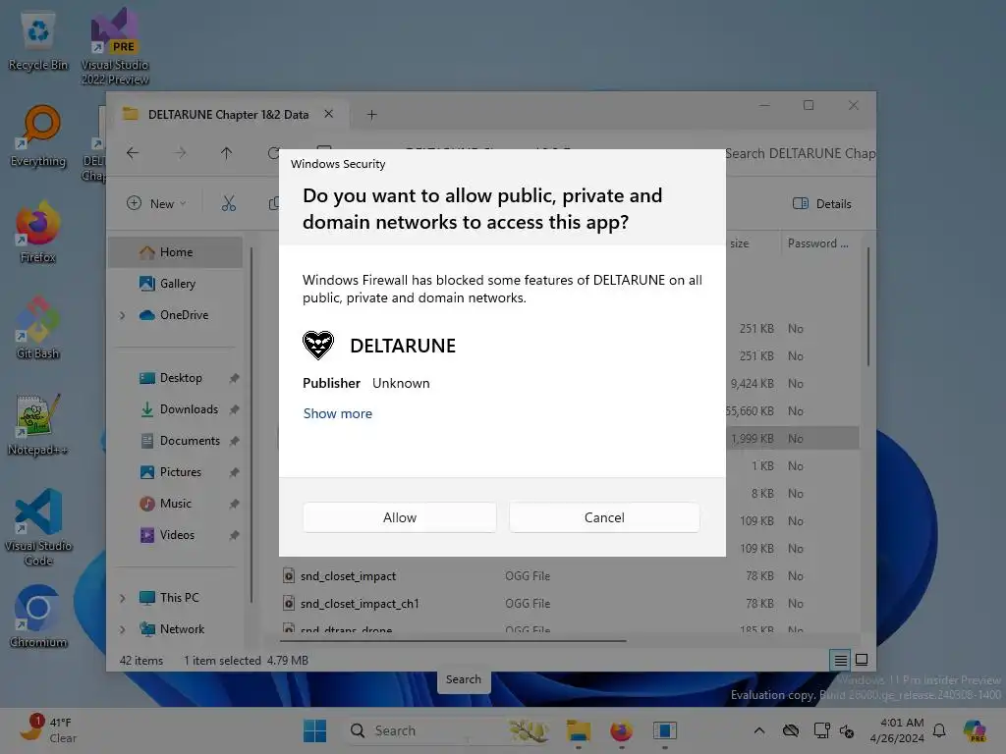Launch Visual Studio Code from desktop

click(x=38, y=527)
